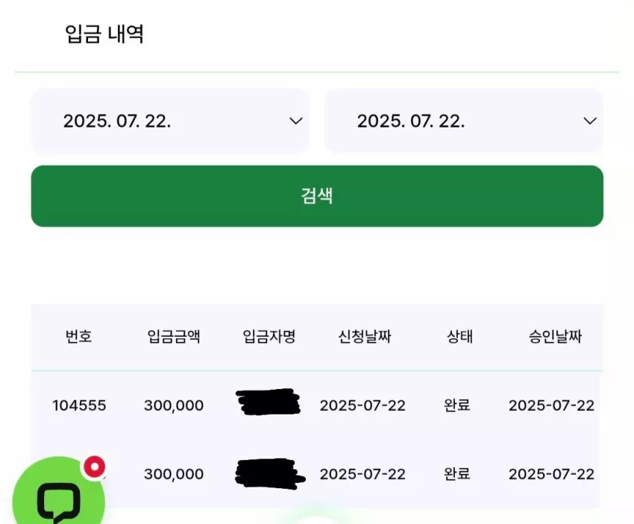Click deposit number 104555
The image size is (634, 524).
(x=79, y=405)
